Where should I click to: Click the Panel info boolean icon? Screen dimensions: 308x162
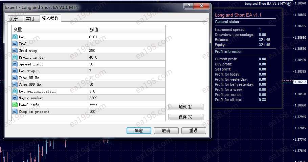pyautogui.click(x=15, y=105)
